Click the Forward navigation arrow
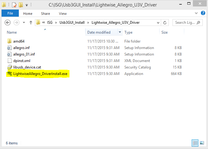The height and width of the screenshot is (149, 208). tap(16, 23)
